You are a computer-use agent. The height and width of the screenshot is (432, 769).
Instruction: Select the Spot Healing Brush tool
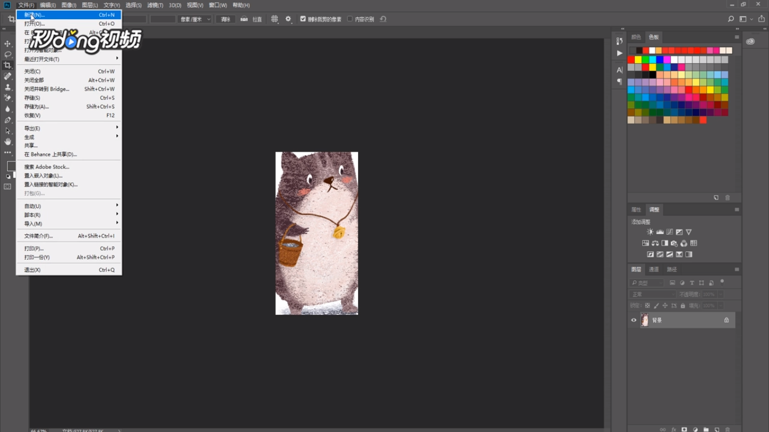point(8,76)
